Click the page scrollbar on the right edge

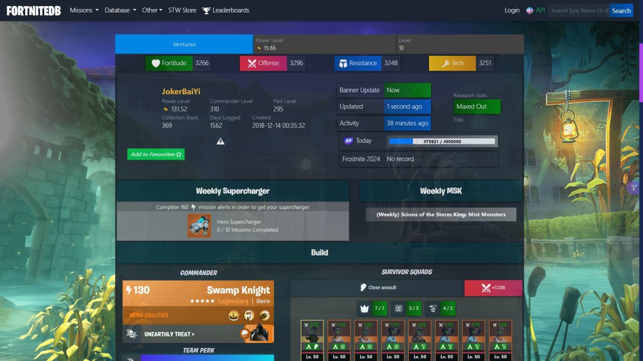(x=640, y=73)
